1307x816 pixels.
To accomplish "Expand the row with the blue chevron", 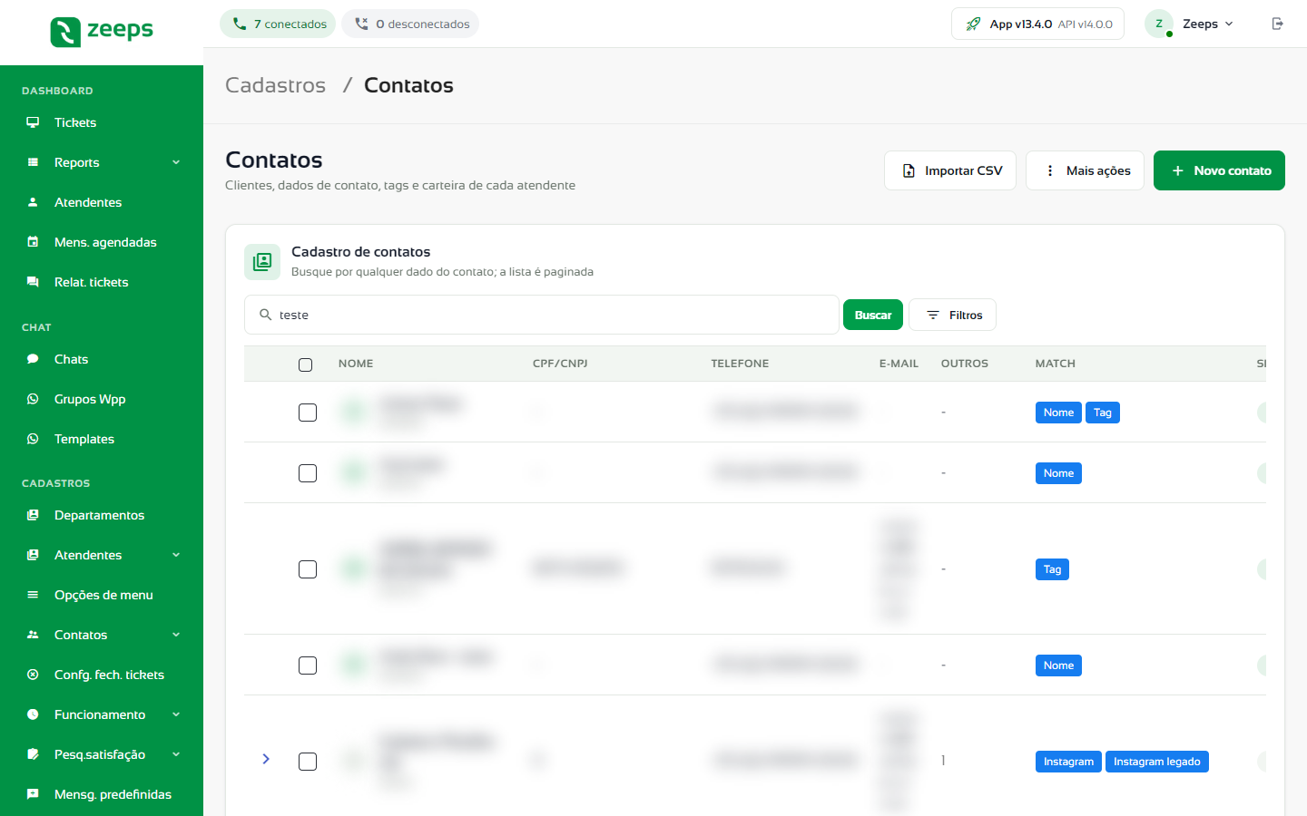I will point(266,759).
